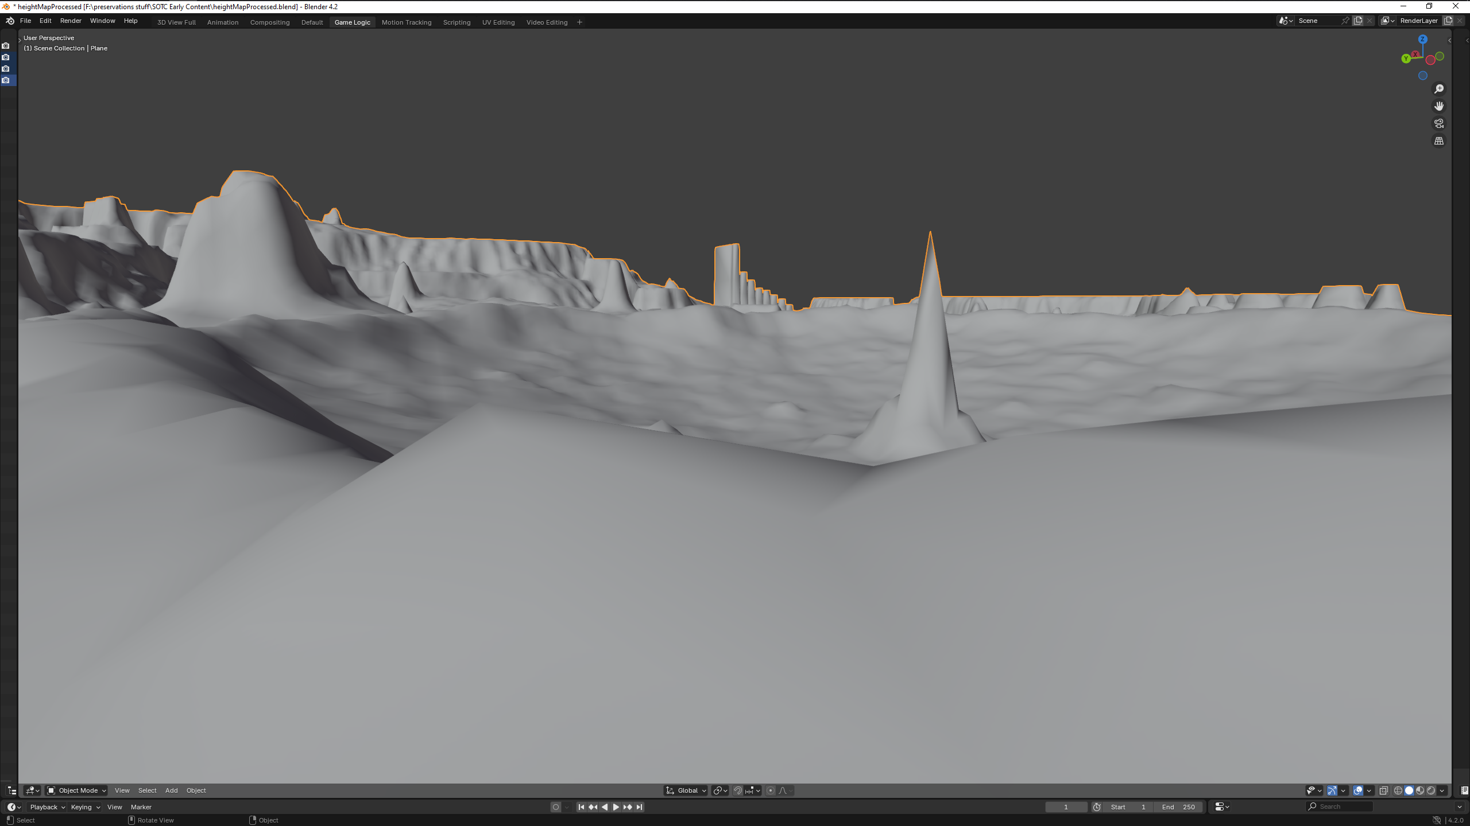Click the End frame field

[1178, 807]
